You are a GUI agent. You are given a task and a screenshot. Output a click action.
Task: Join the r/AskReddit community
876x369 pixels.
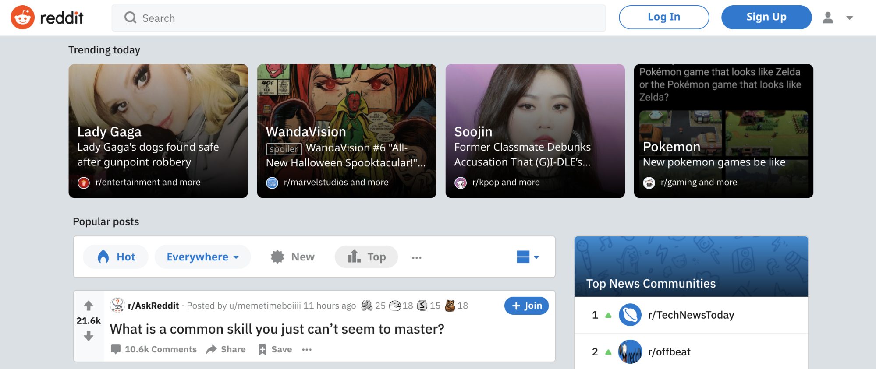pos(526,306)
